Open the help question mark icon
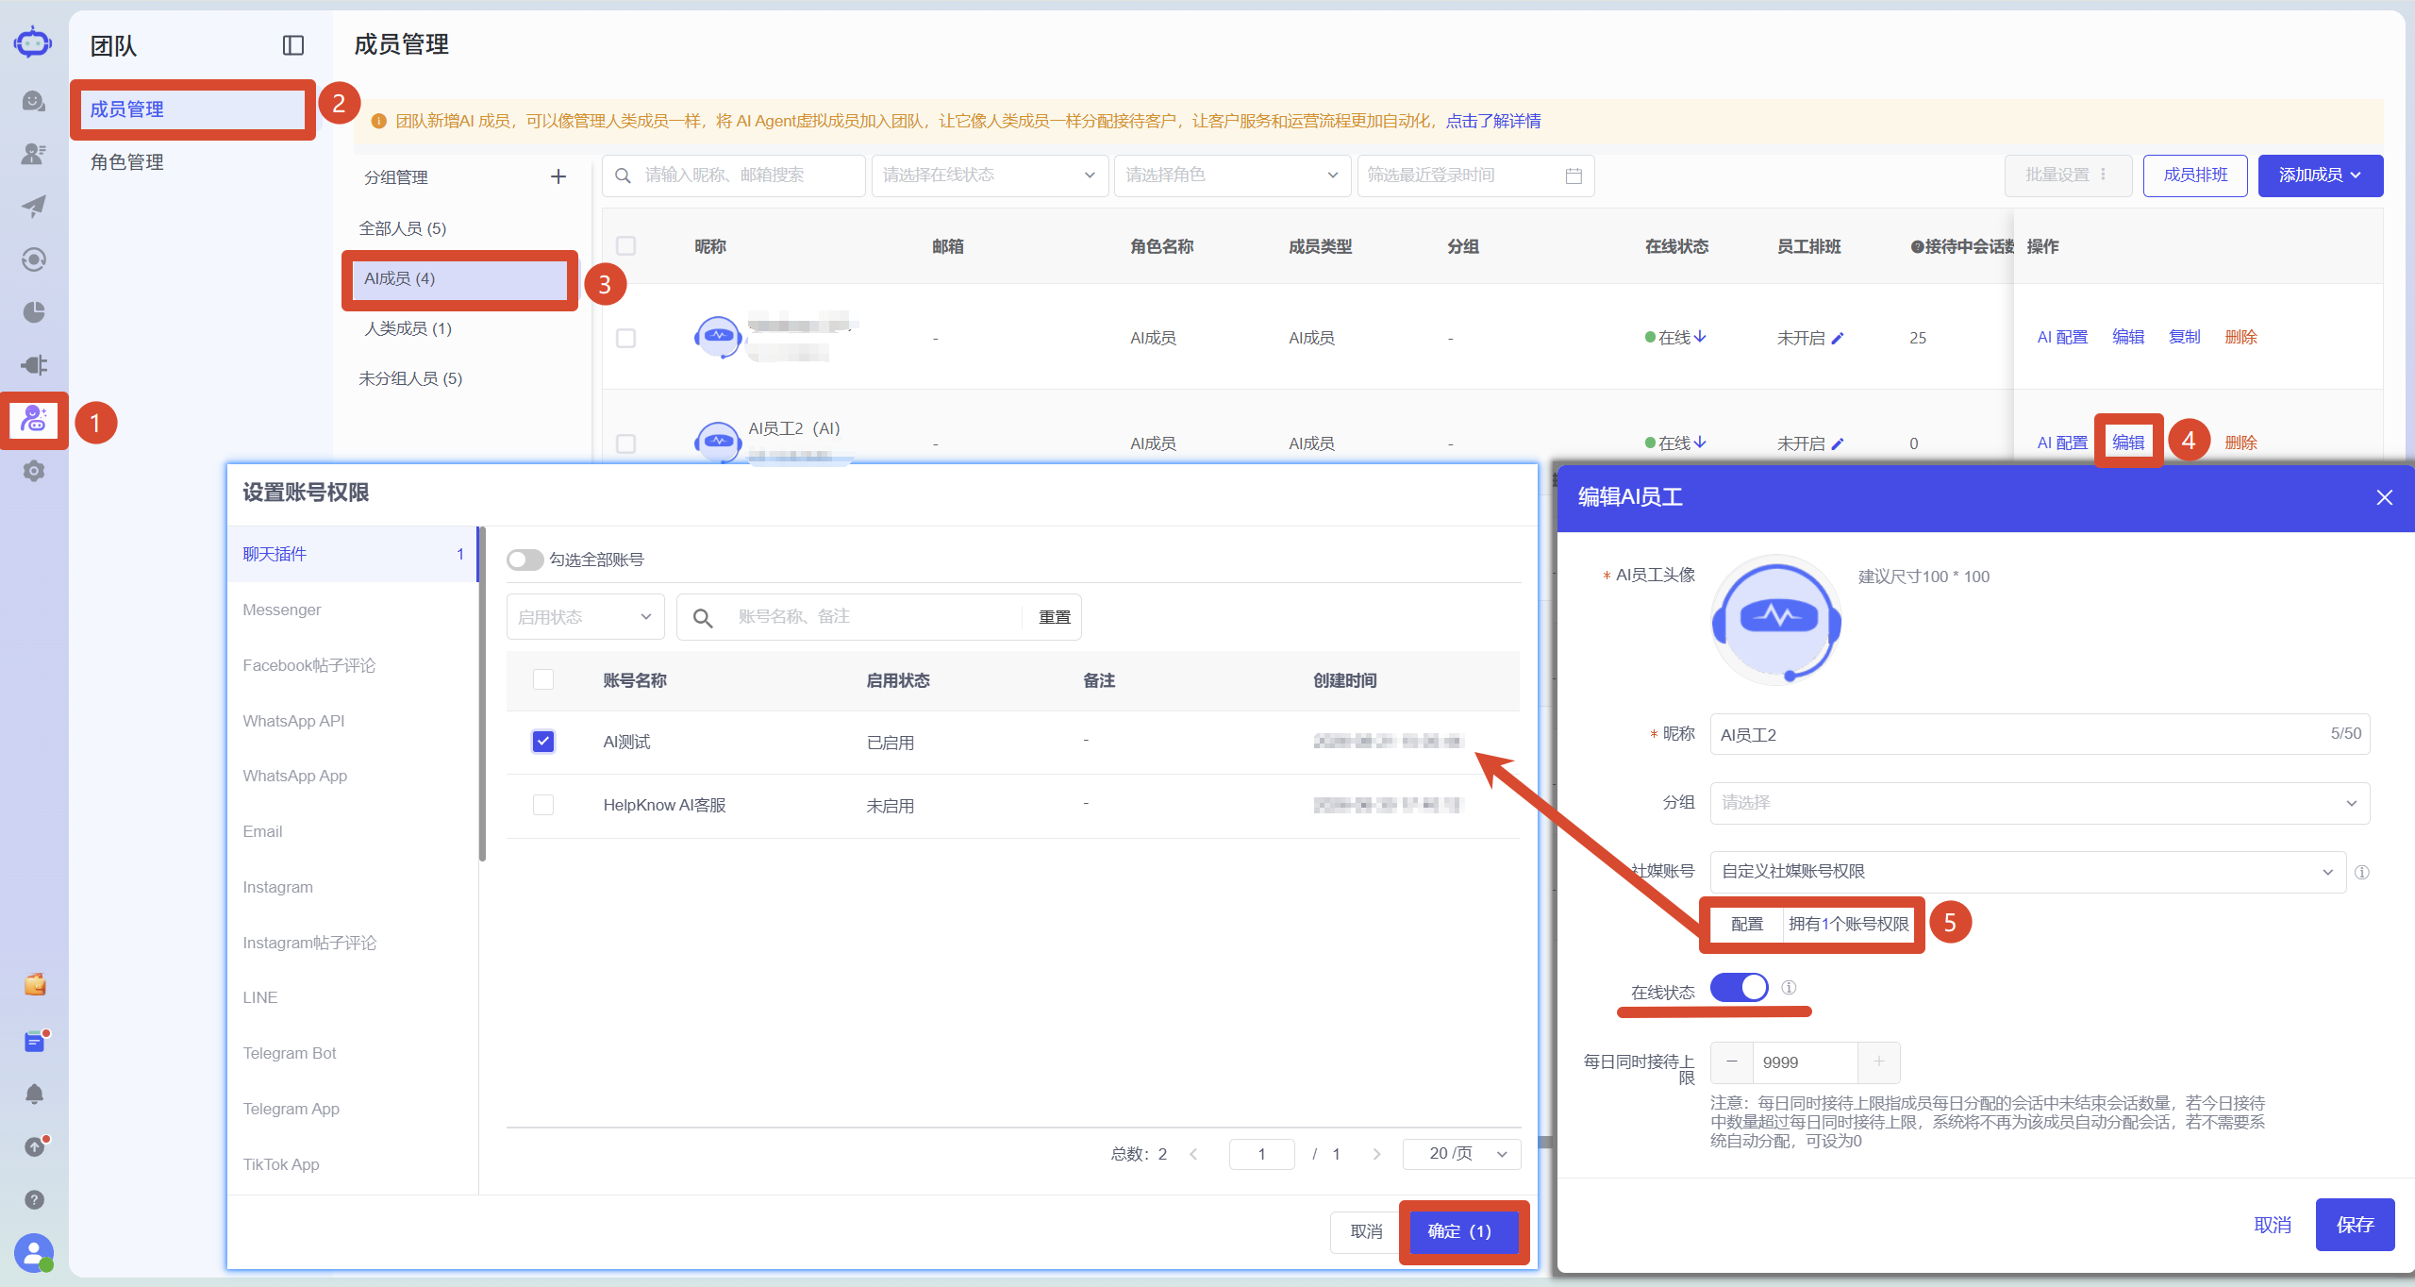This screenshot has width=2415, height=1287. [x=34, y=1200]
